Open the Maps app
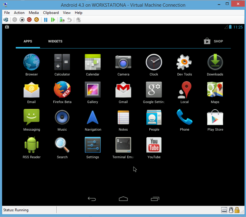This screenshot has width=246, height=217. pyautogui.click(x=215, y=90)
